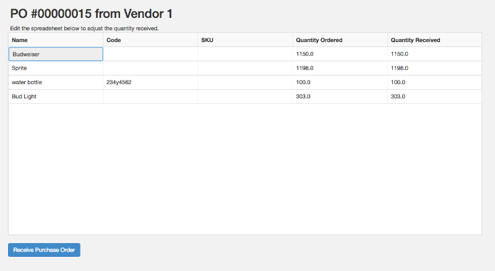The image size is (495, 271).
Task: Select the empty SKU cell for Budweiser
Action: (245, 54)
